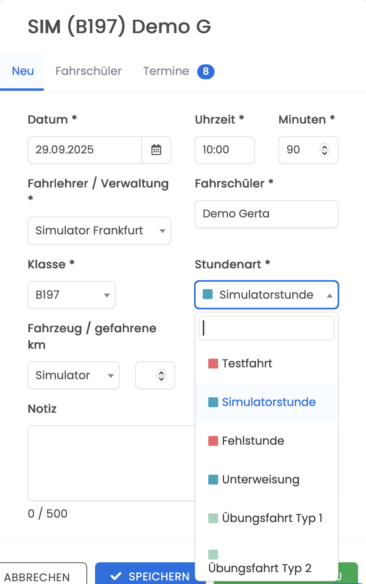Viewport: 366px width, 584px height.
Task: Click the gefahrene km stepper arrows
Action: pyautogui.click(x=161, y=375)
